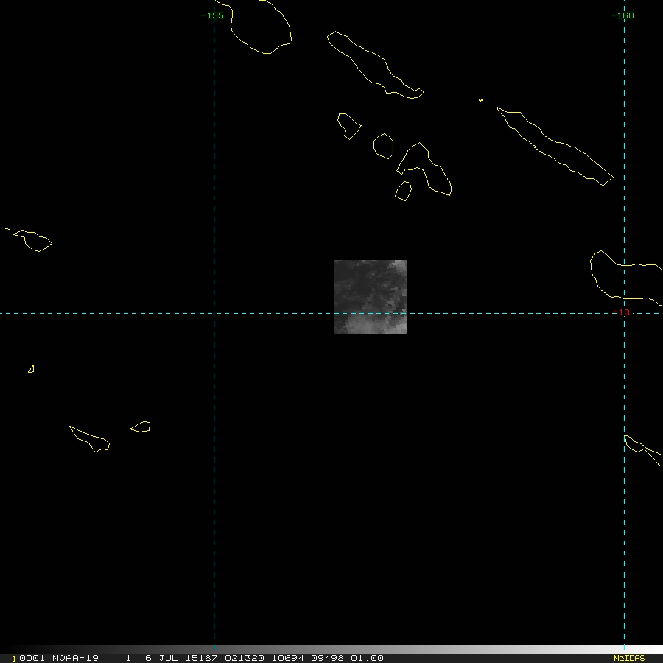Click the 021320 time value

click(x=245, y=658)
